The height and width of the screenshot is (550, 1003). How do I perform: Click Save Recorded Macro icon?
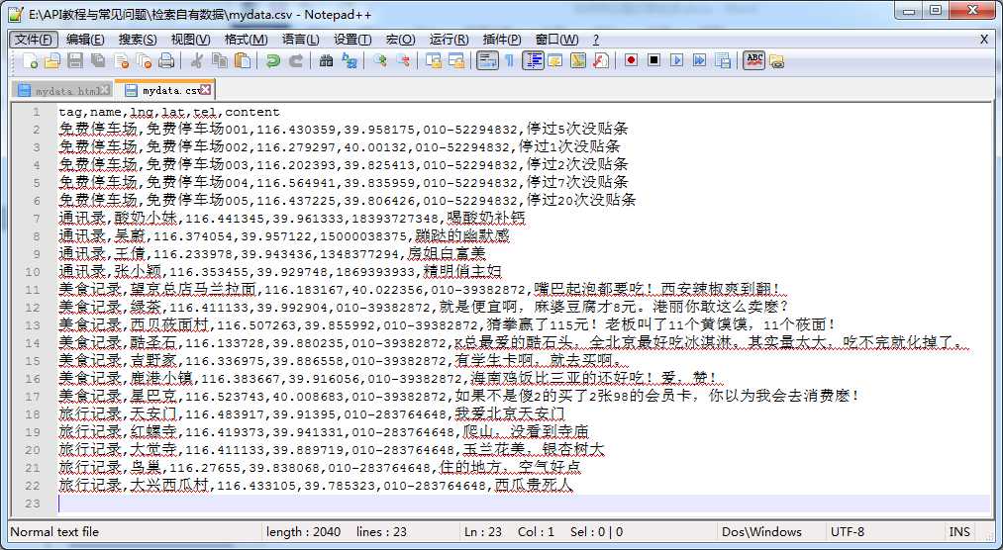pyautogui.click(x=723, y=60)
